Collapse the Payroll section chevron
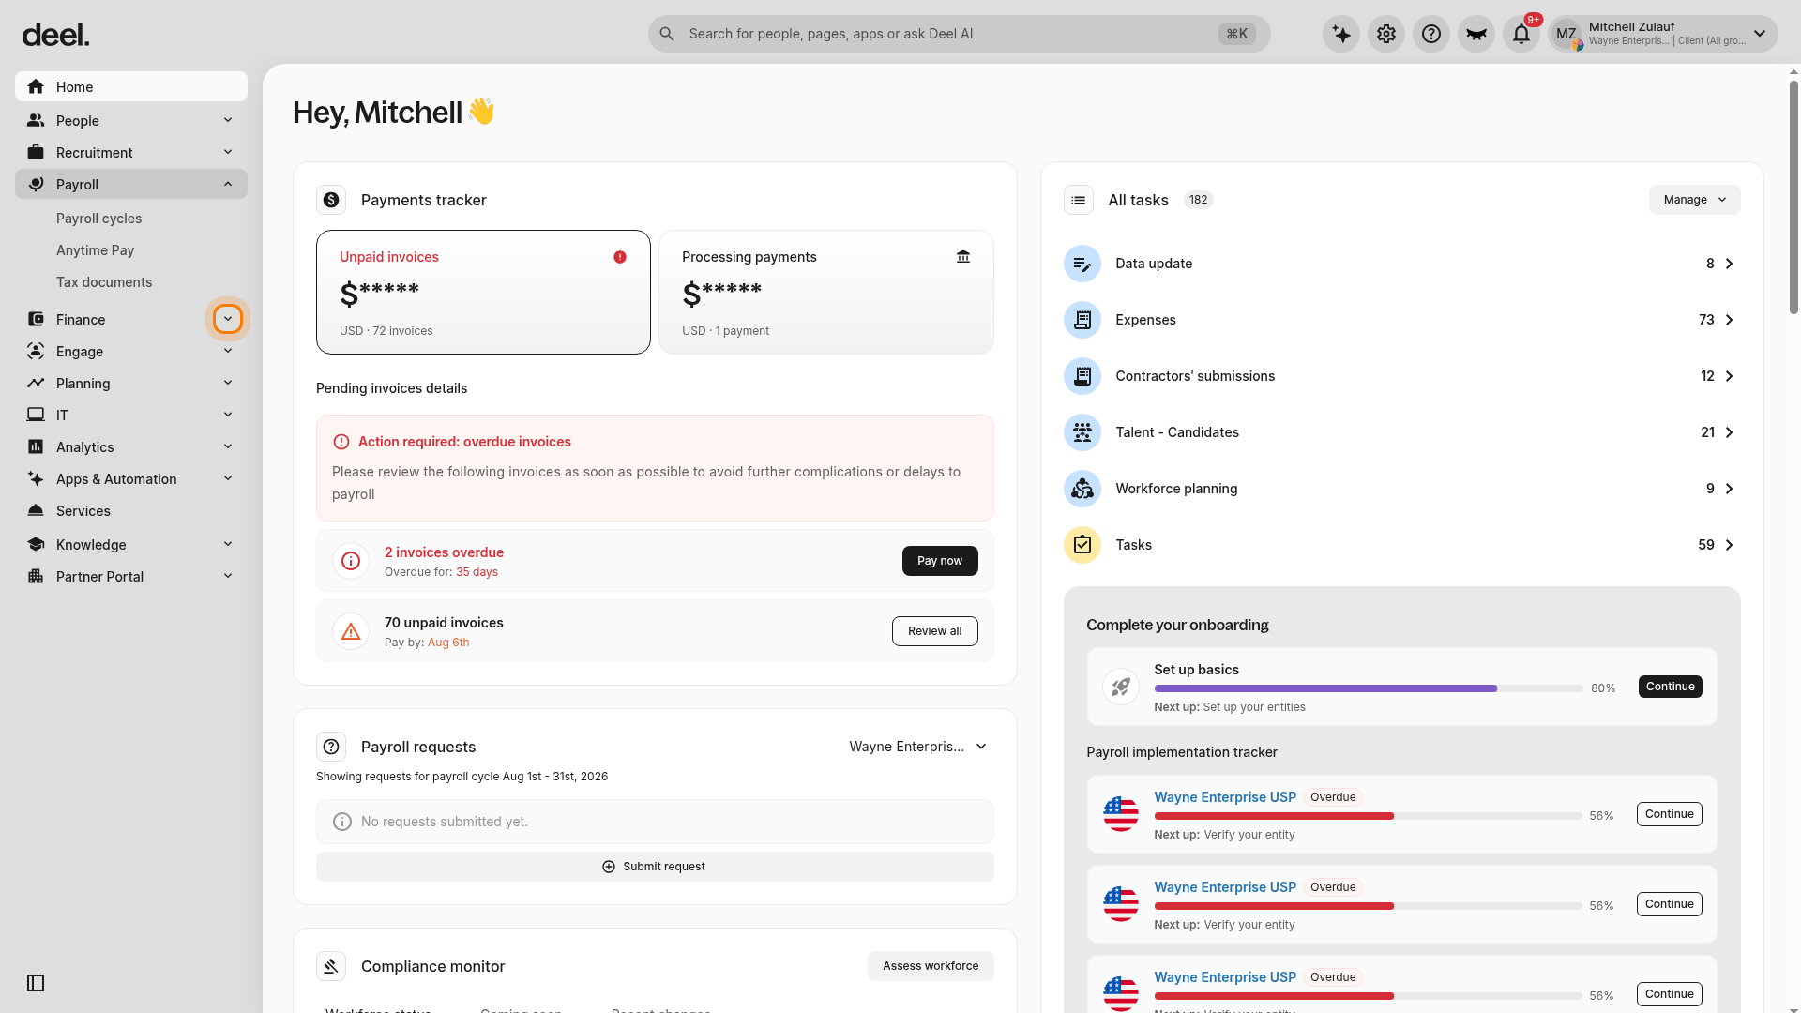1801x1013 pixels. (228, 184)
